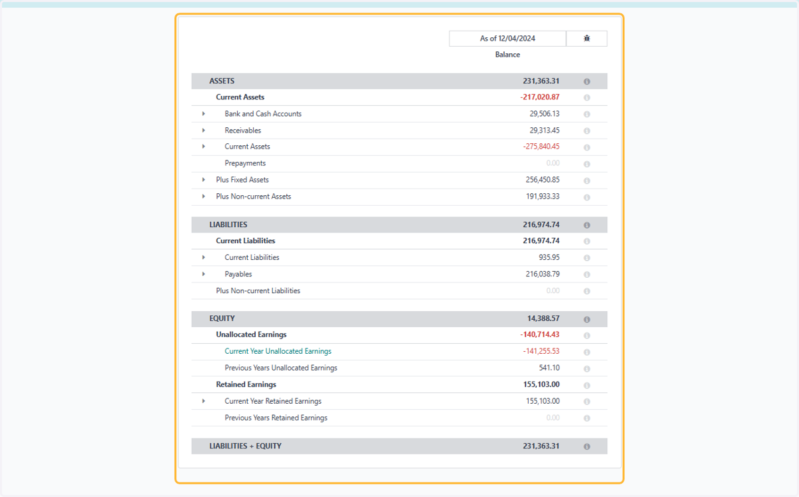Expand the Receivables line
This screenshot has width=799, height=497.
[204, 131]
